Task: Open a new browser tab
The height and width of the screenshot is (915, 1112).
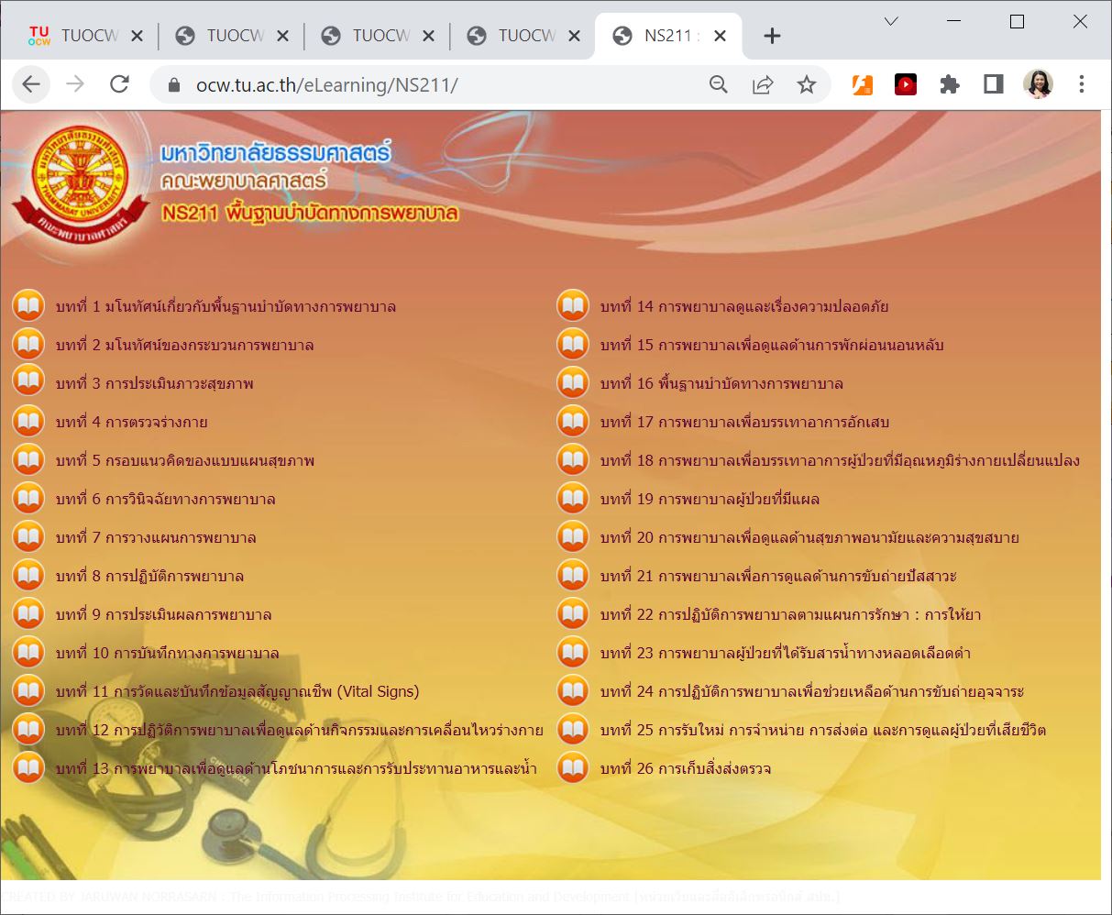Action: 772,36
